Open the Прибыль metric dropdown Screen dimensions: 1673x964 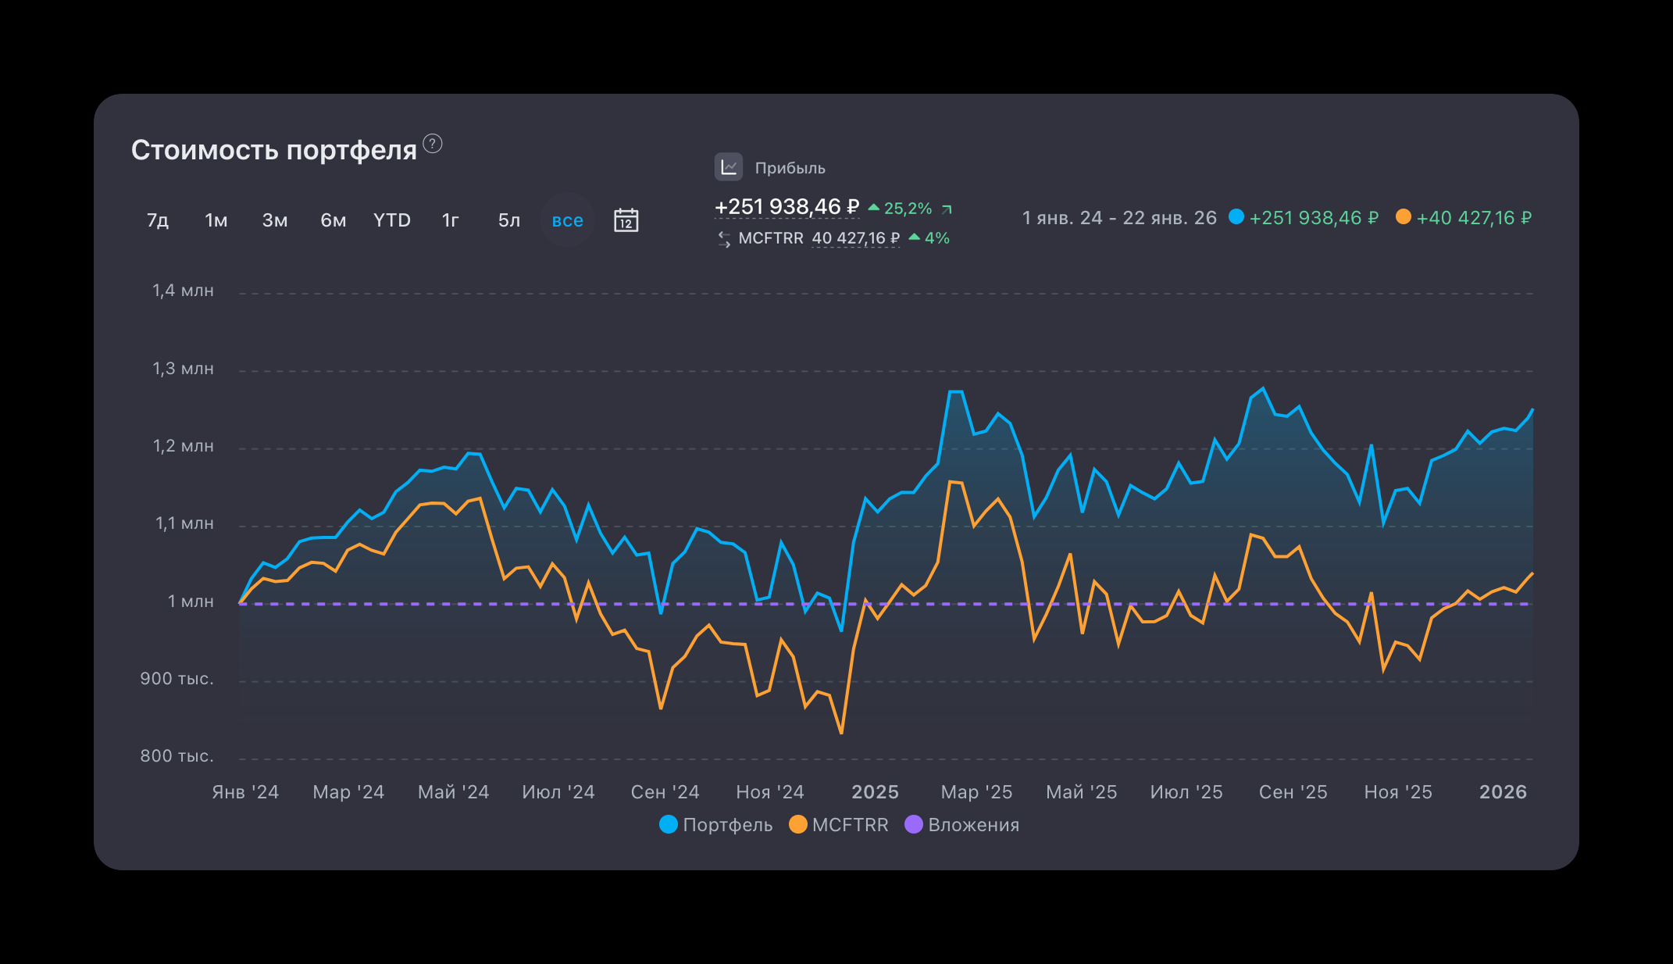790,168
